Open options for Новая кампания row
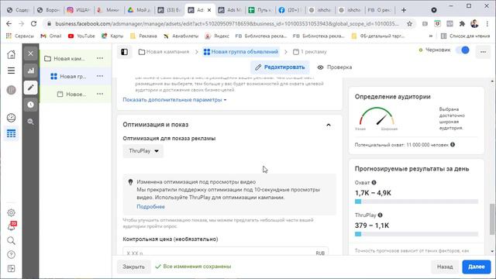 point(100,58)
